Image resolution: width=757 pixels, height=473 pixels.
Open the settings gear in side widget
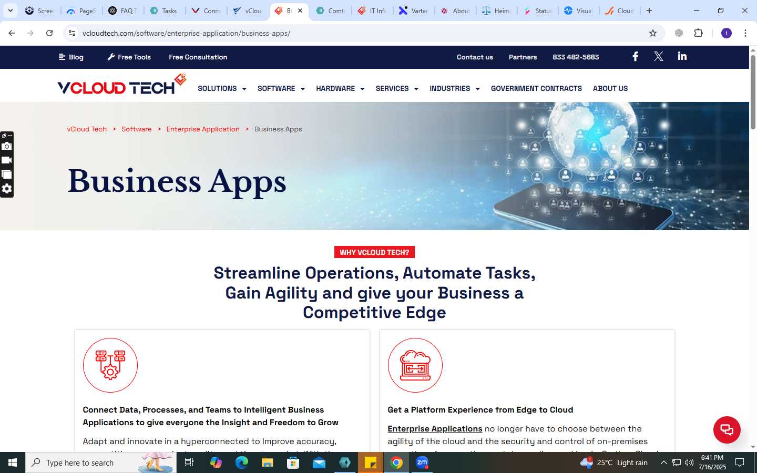[x=7, y=189]
